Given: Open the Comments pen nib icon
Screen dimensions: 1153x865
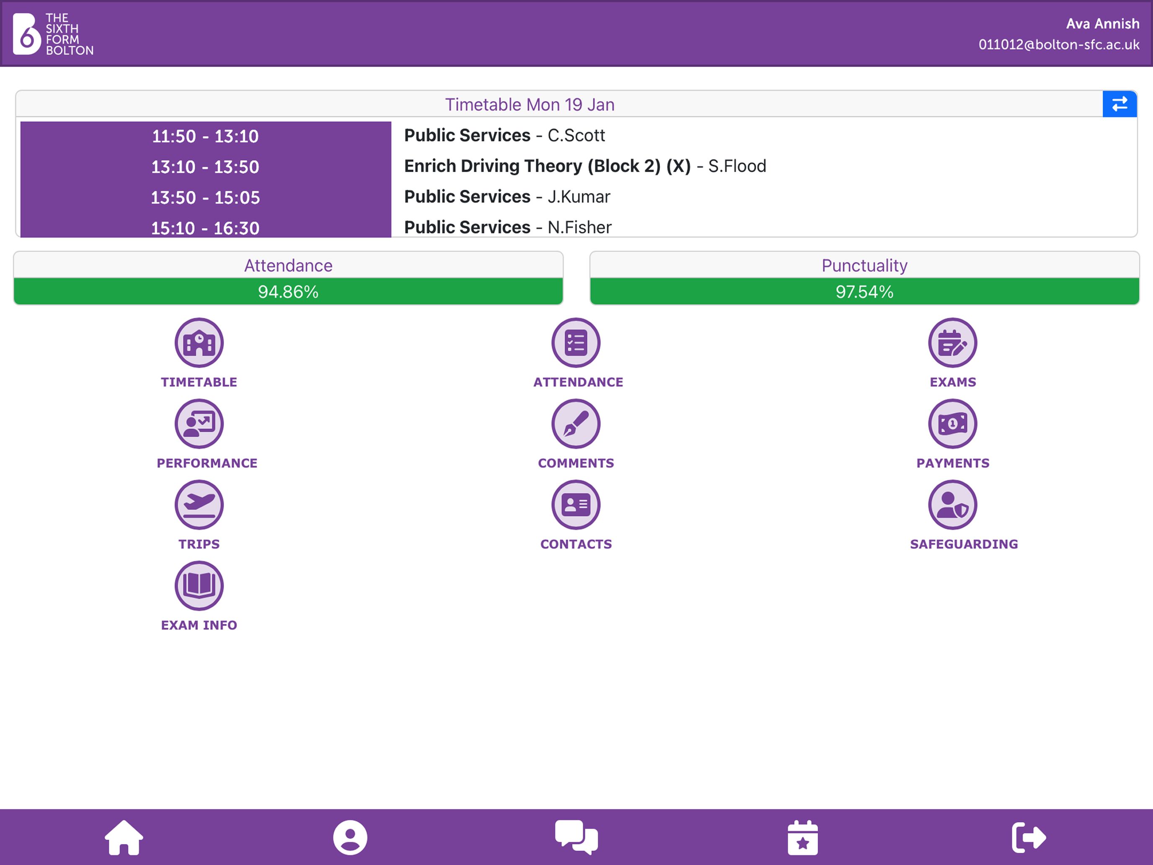Looking at the screenshot, I should click(x=576, y=423).
